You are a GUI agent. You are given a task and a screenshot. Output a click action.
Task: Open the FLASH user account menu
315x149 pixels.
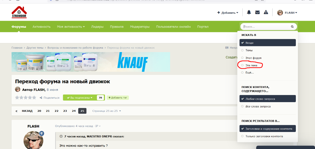point(287,13)
